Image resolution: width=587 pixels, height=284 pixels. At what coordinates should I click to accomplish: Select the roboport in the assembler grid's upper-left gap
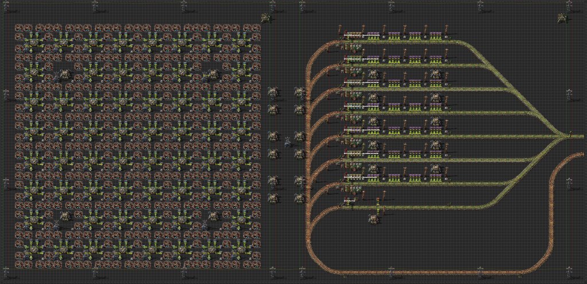[x=65, y=74]
